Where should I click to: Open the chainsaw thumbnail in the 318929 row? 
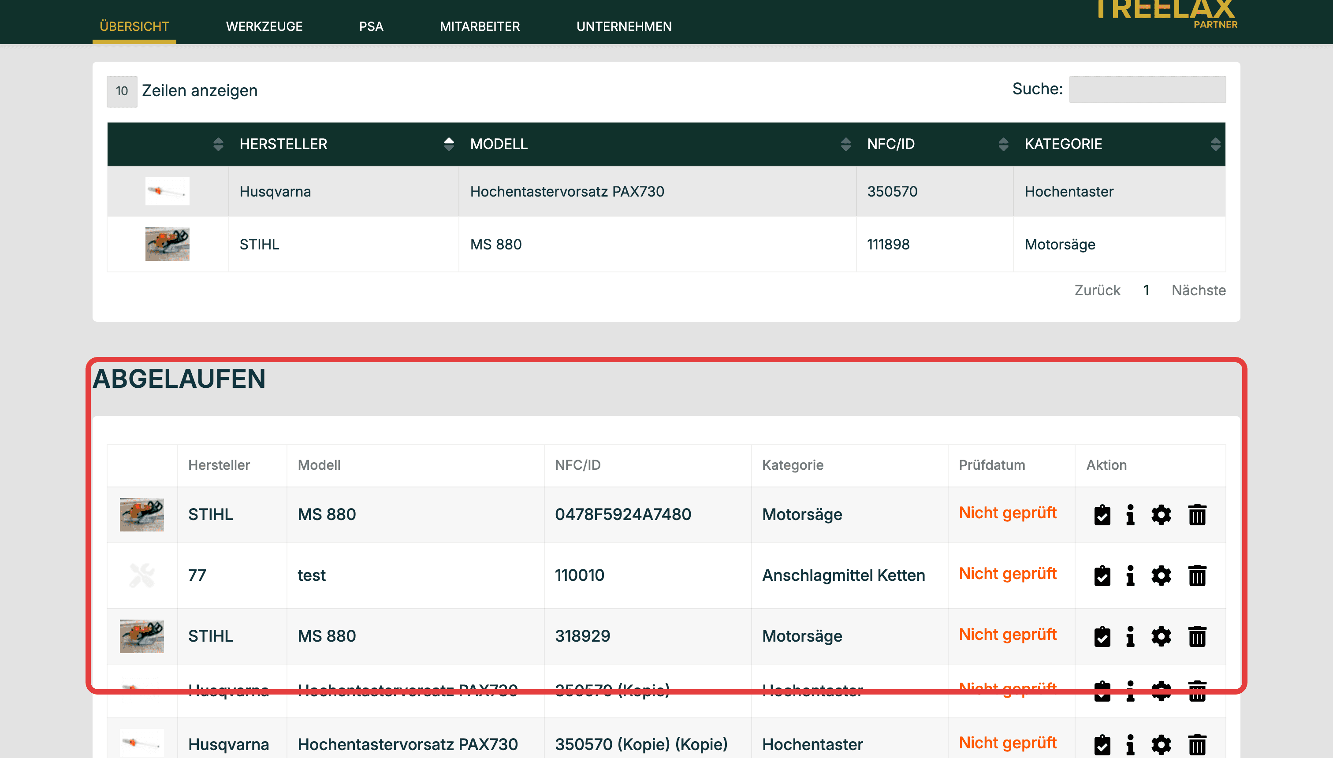(141, 636)
